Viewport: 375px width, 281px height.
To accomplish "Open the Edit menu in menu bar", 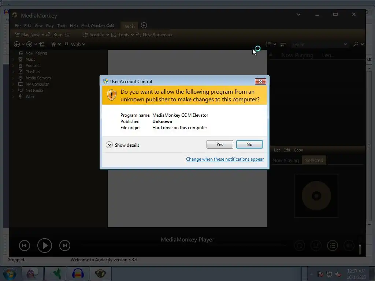I will click(x=27, y=26).
